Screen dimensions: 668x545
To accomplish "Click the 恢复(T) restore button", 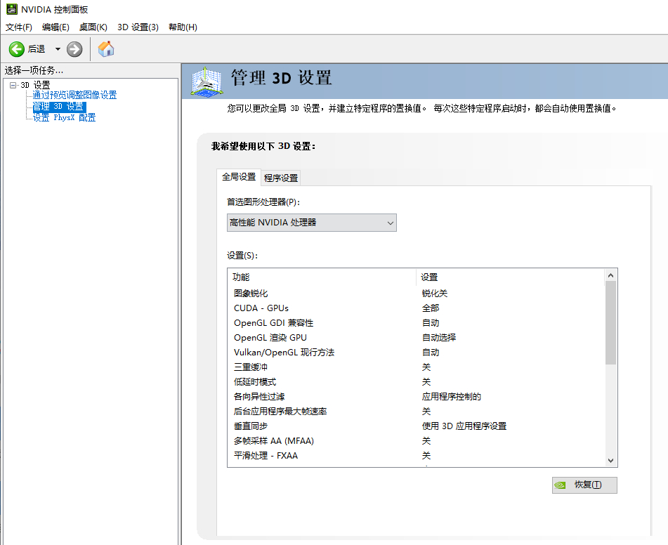I will pyautogui.click(x=584, y=485).
